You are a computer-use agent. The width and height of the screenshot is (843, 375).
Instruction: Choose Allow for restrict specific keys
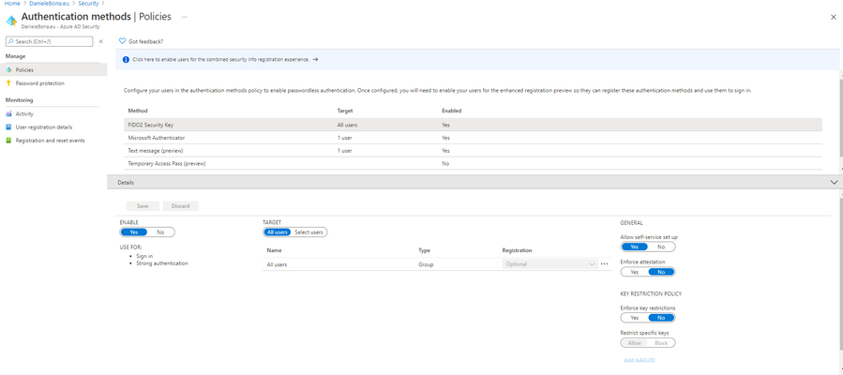(x=635, y=343)
